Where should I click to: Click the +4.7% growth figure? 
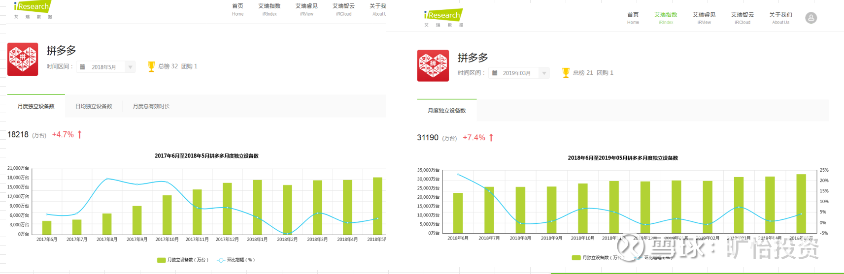[63, 134]
